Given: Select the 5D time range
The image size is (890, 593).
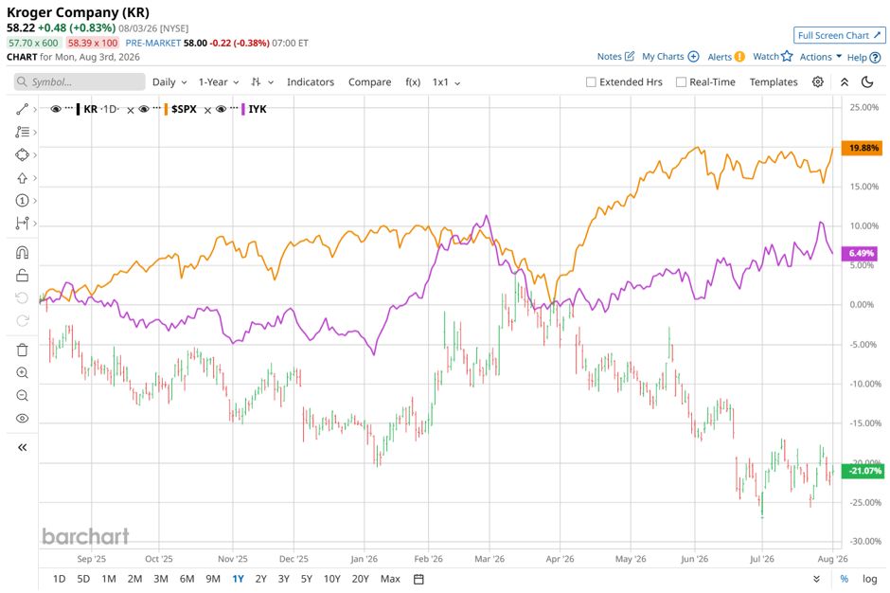Looking at the screenshot, I should point(83,579).
